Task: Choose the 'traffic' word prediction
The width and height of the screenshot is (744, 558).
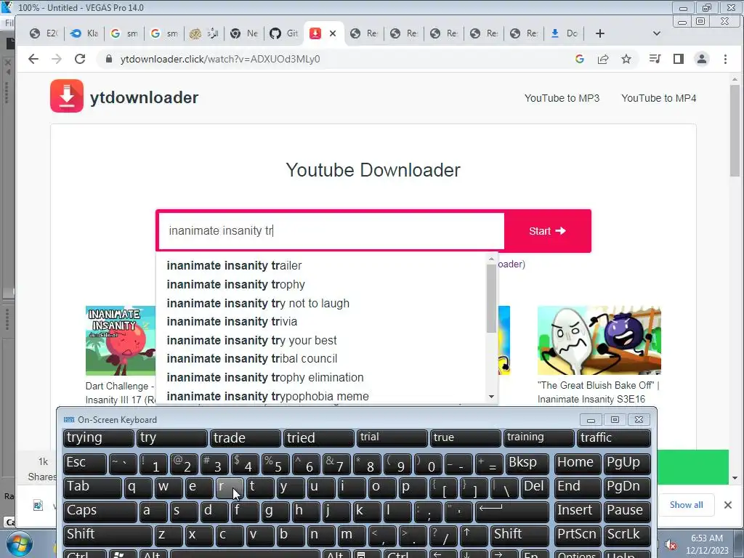Action: (x=612, y=438)
